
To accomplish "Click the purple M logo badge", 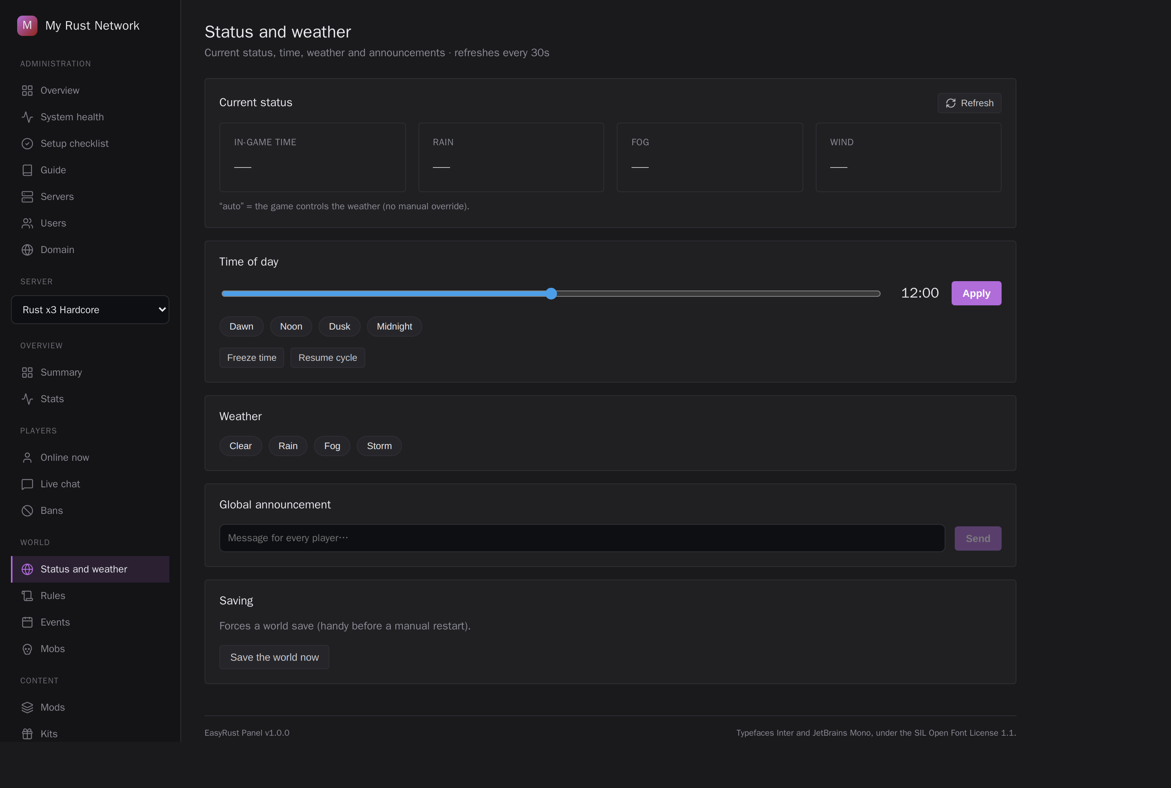I will click(x=27, y=26).
